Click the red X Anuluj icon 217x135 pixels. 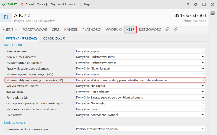pos(22,5)
